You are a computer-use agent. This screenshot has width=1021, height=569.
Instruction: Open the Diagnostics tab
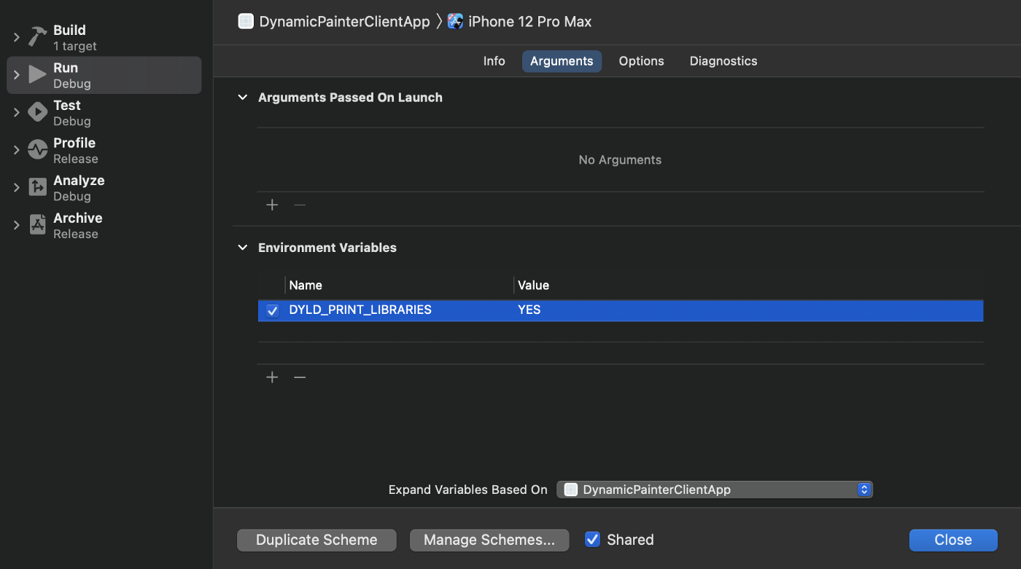(x=723, y=61)
